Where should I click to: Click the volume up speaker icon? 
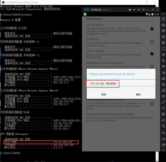(163, 55)
